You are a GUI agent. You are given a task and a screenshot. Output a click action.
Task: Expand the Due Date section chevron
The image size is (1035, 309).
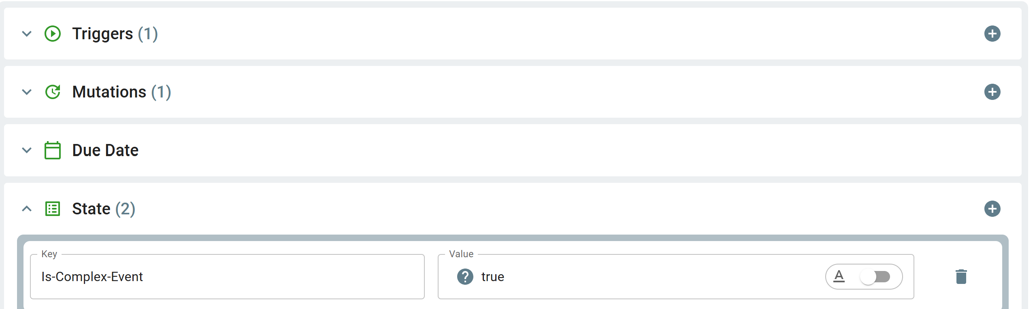tap(27, 150)
